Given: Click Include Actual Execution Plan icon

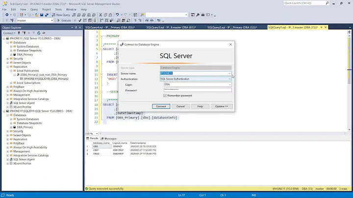Looking at the screenshot, I should click(101, 21).
